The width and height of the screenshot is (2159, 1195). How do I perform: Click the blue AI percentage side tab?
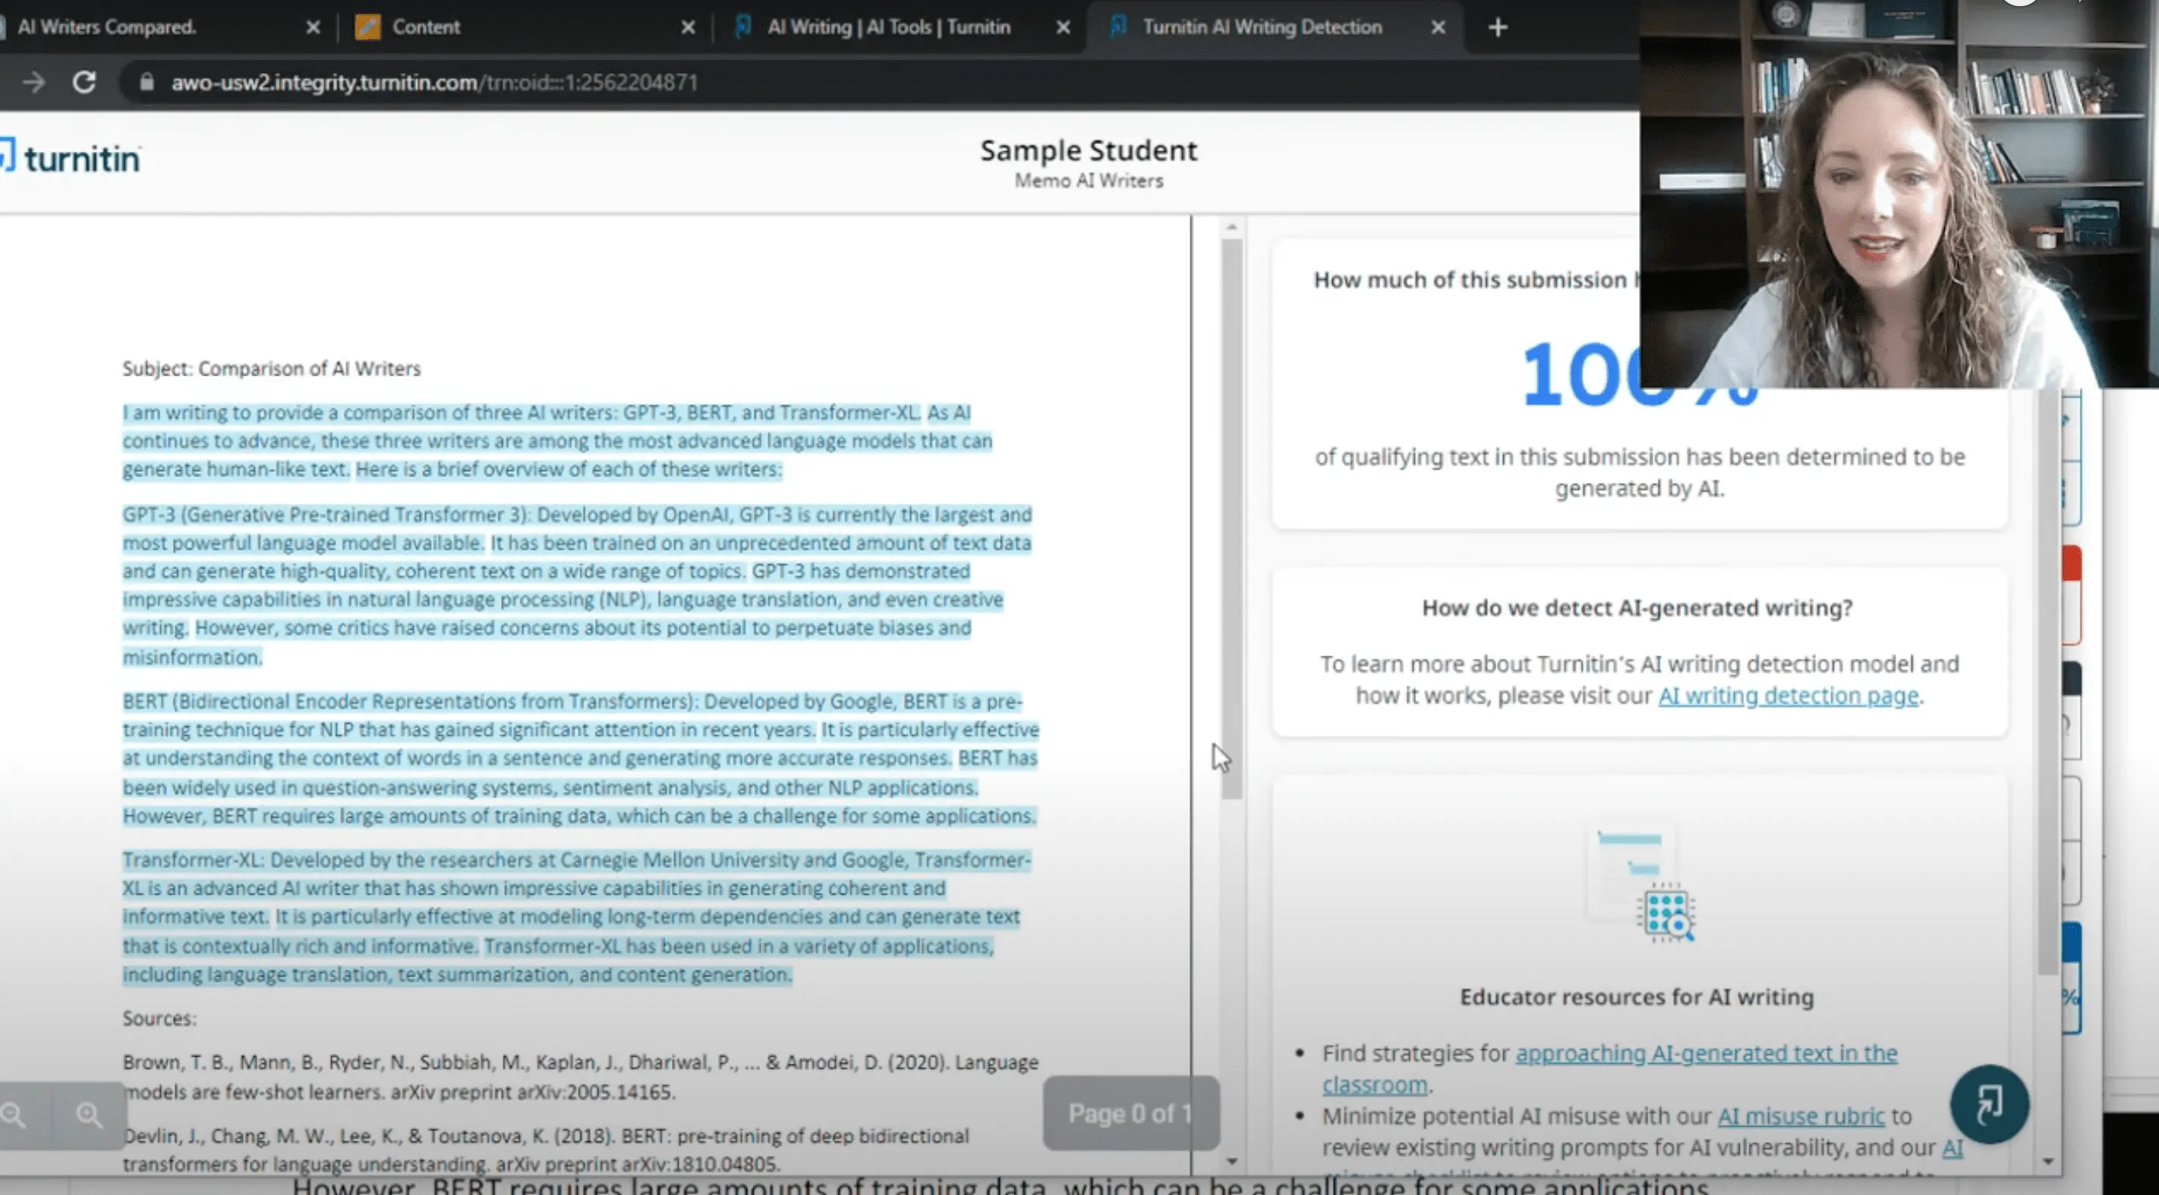coord(2070,978)
